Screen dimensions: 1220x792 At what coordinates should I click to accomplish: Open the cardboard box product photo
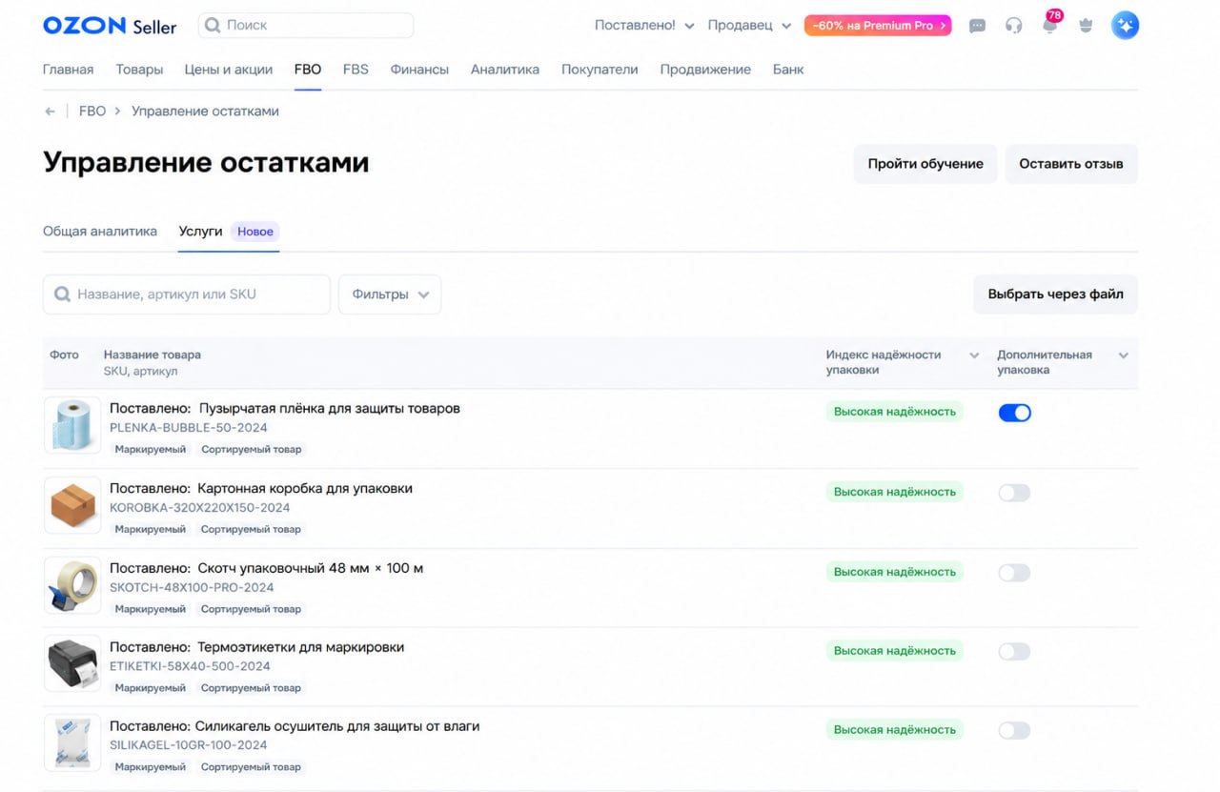72,505
